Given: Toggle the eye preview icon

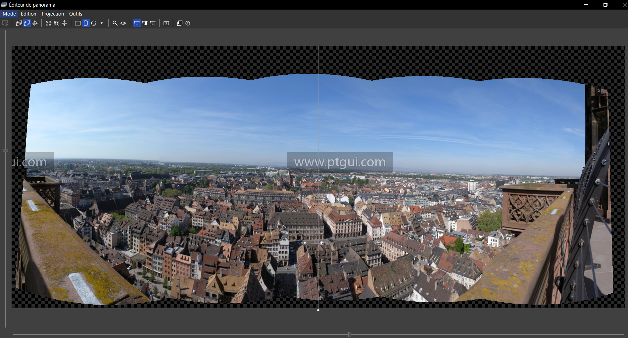Looking at the screenshot, I should (x=123, y=23).
